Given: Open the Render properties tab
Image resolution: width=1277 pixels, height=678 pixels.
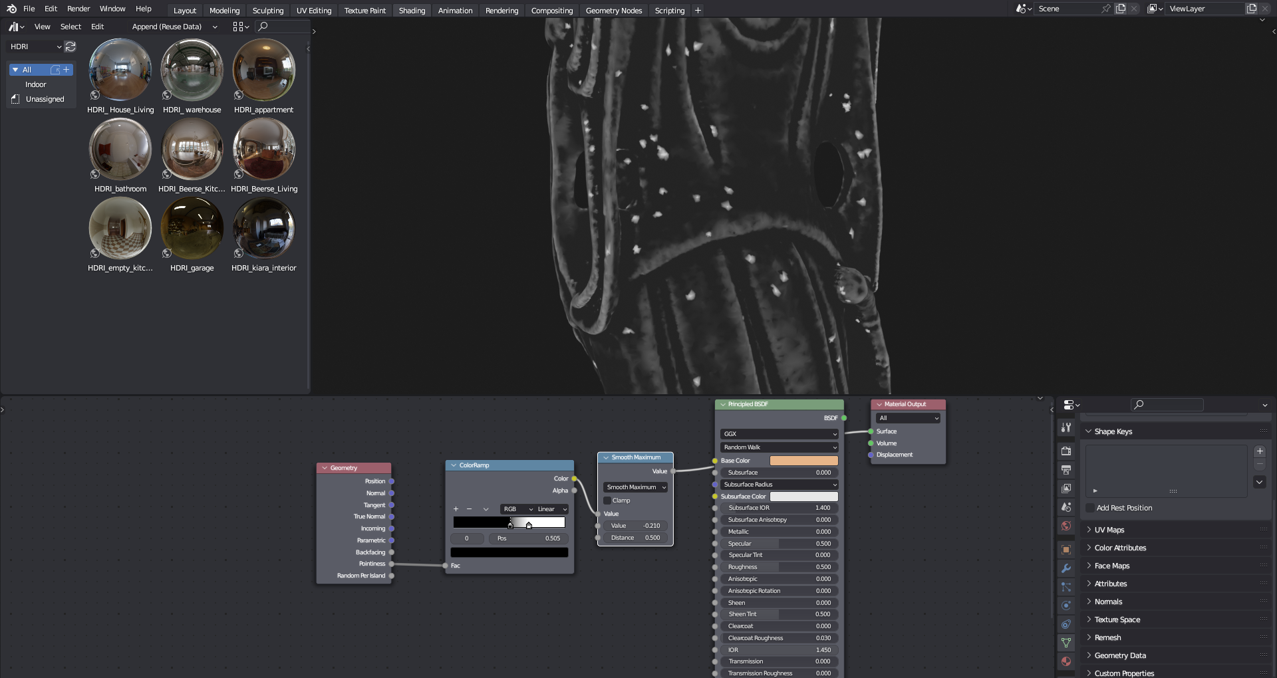Looking at the screenshot, I should 1066,451.
